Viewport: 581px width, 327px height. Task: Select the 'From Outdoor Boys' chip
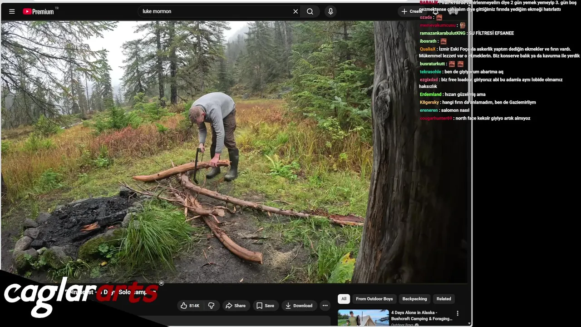tap(374, 299)
